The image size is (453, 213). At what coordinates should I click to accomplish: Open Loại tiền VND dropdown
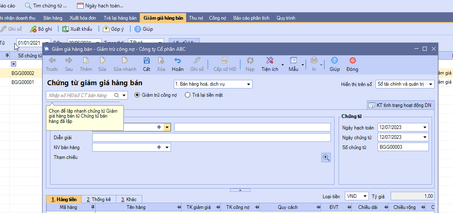coord(356,196)
